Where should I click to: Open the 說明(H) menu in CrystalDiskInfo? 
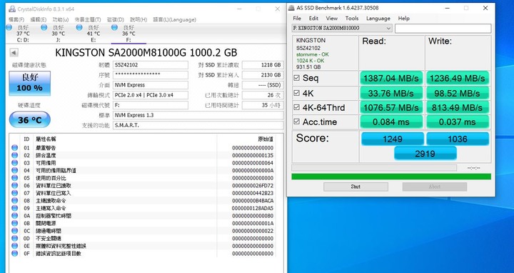pyautogui.click(x=138, y=20)
